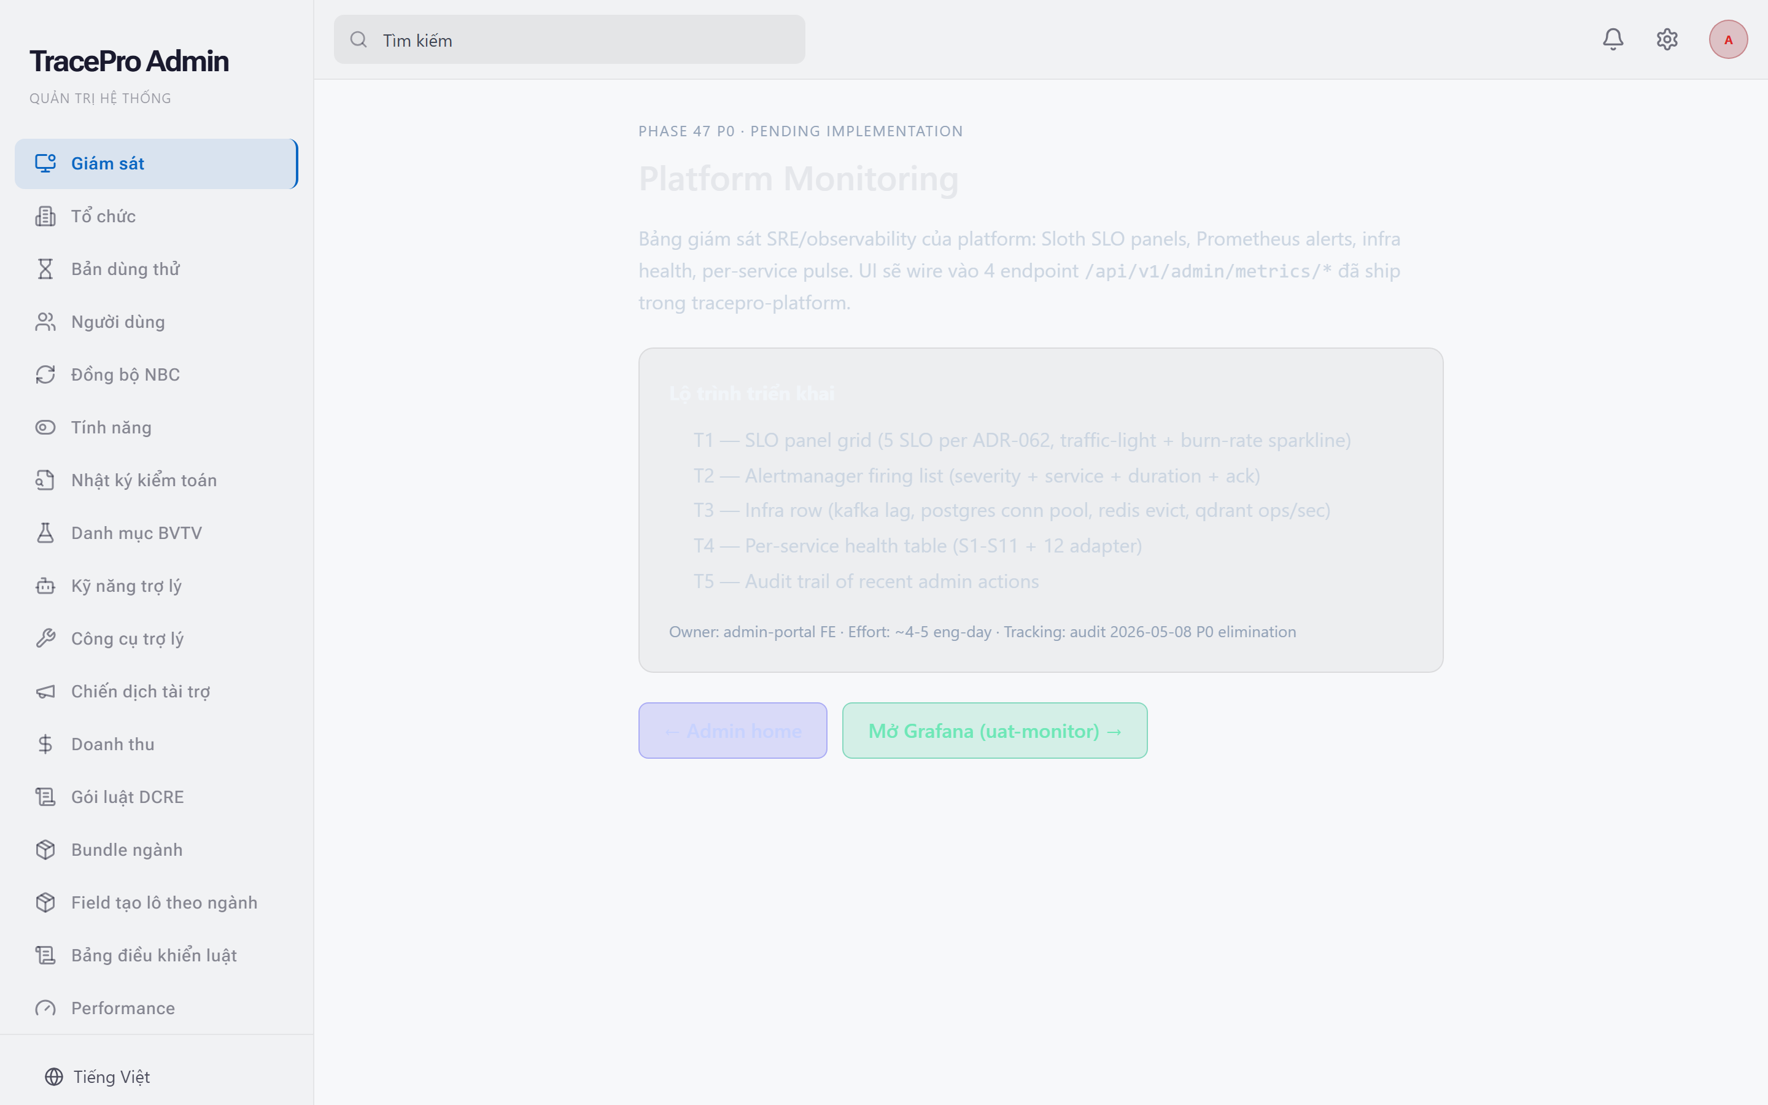Click the T1 SLO panel grid line

1022,440
